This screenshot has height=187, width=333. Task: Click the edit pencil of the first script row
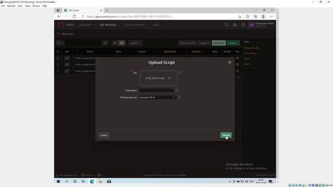point(67,58)
